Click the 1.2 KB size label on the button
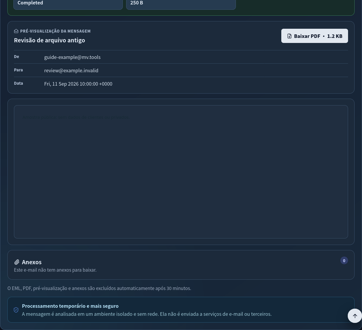The width and height of the screenshot is (362, 330). click(335, 36)
